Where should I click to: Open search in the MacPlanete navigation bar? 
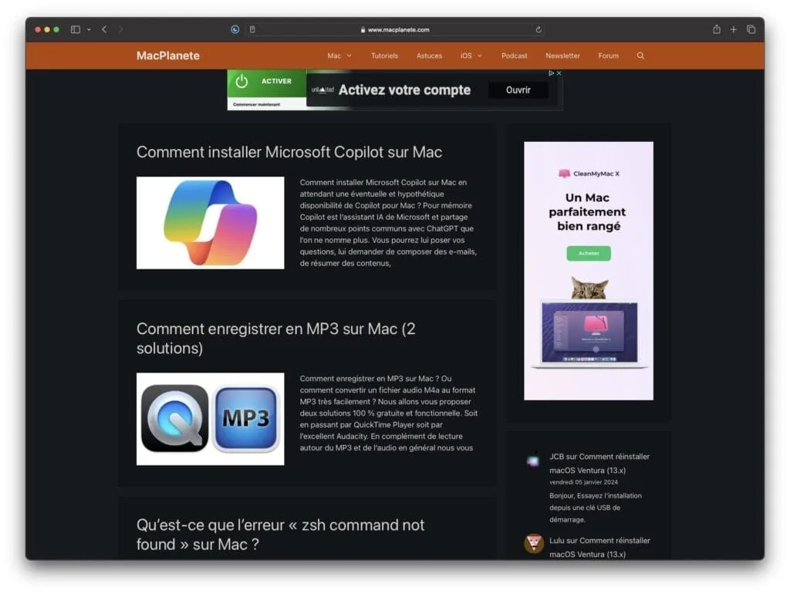640,56
